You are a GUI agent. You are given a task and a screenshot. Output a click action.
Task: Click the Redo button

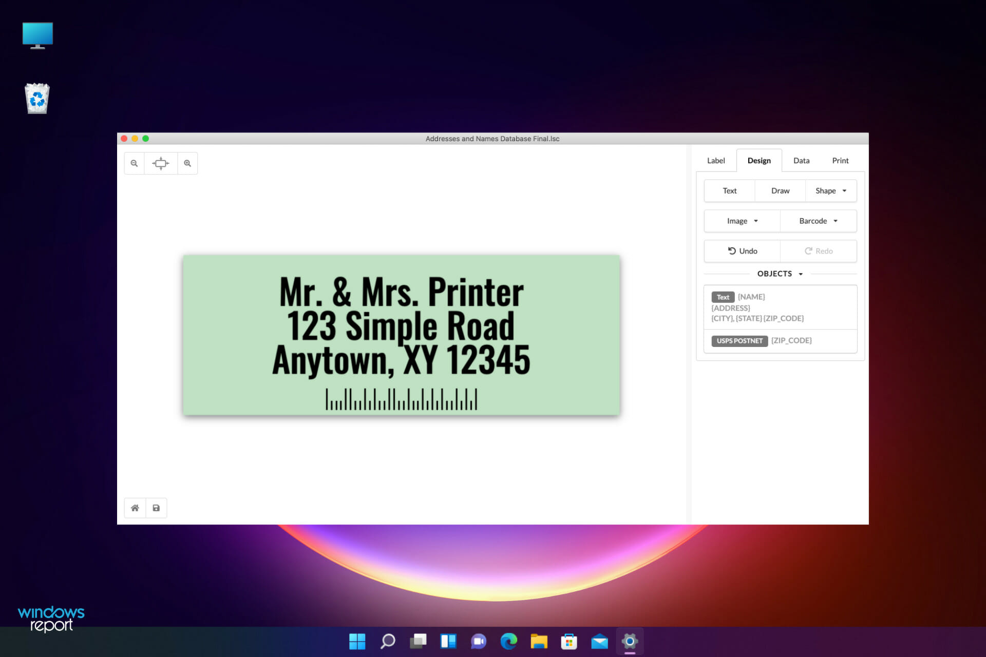click(x=817, y=251)
